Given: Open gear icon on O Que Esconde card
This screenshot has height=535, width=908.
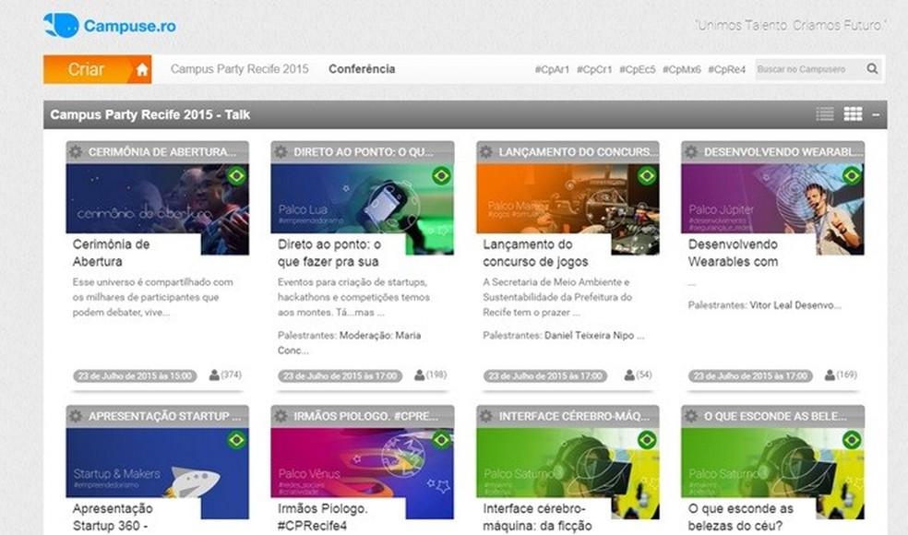Looking at the screenshot, I should point(691,416).
